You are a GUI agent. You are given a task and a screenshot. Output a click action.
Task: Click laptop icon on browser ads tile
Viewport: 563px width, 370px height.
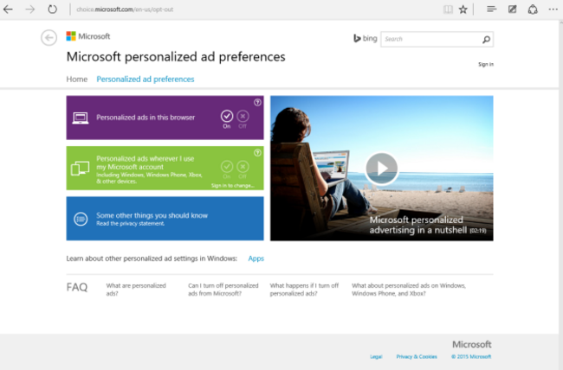pos(81,118)
